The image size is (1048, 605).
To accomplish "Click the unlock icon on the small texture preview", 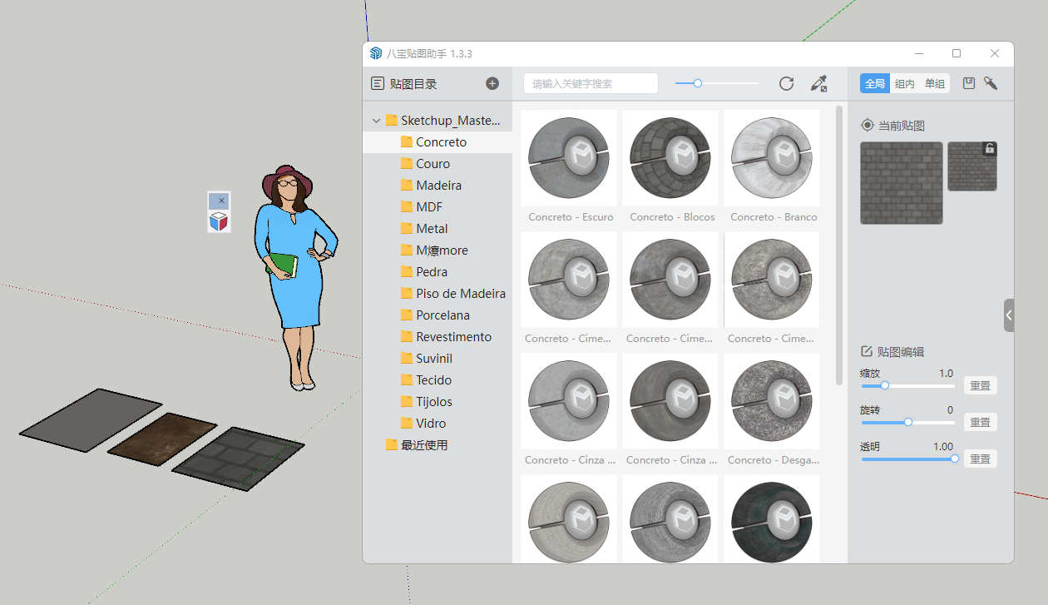I will (x=989, y=149).
